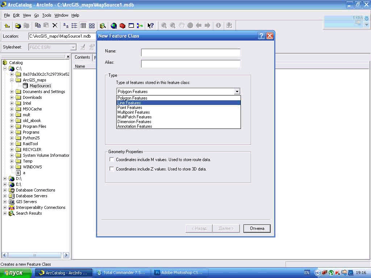Open the Tools menu
This screenshot has height=278, width=371.
[x=47, y=15]
